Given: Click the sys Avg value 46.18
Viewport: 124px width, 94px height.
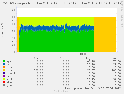Looking at the screenshot, I should (x=91, y=61).
